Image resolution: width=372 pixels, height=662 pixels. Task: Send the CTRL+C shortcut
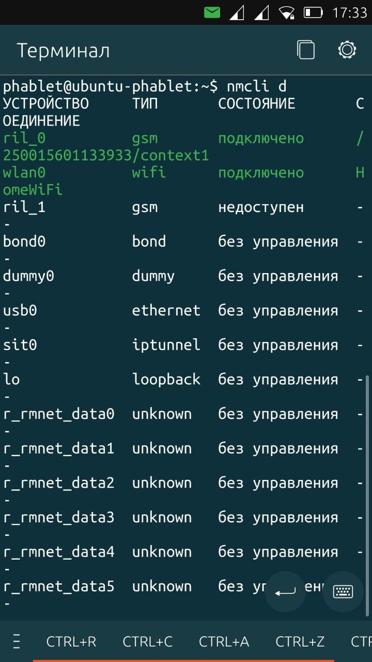[x=148, y=642]
